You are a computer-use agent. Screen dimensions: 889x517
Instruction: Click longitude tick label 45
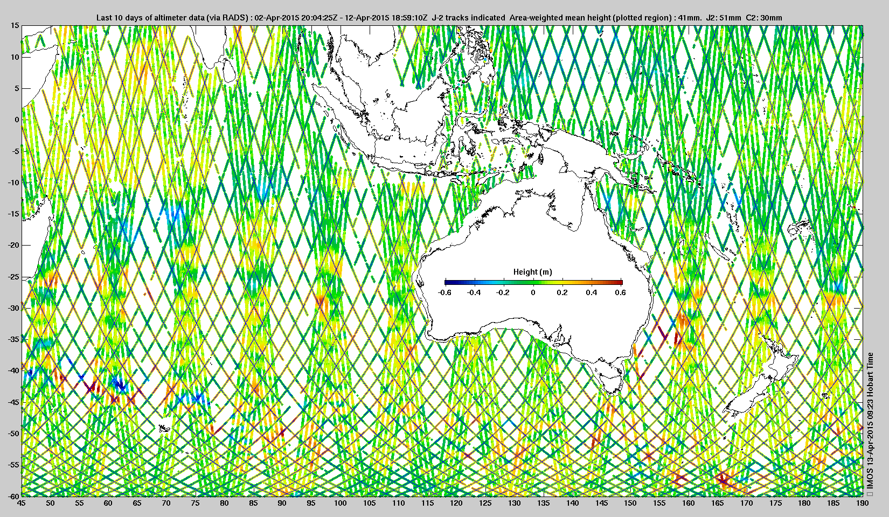click(21, 503)
